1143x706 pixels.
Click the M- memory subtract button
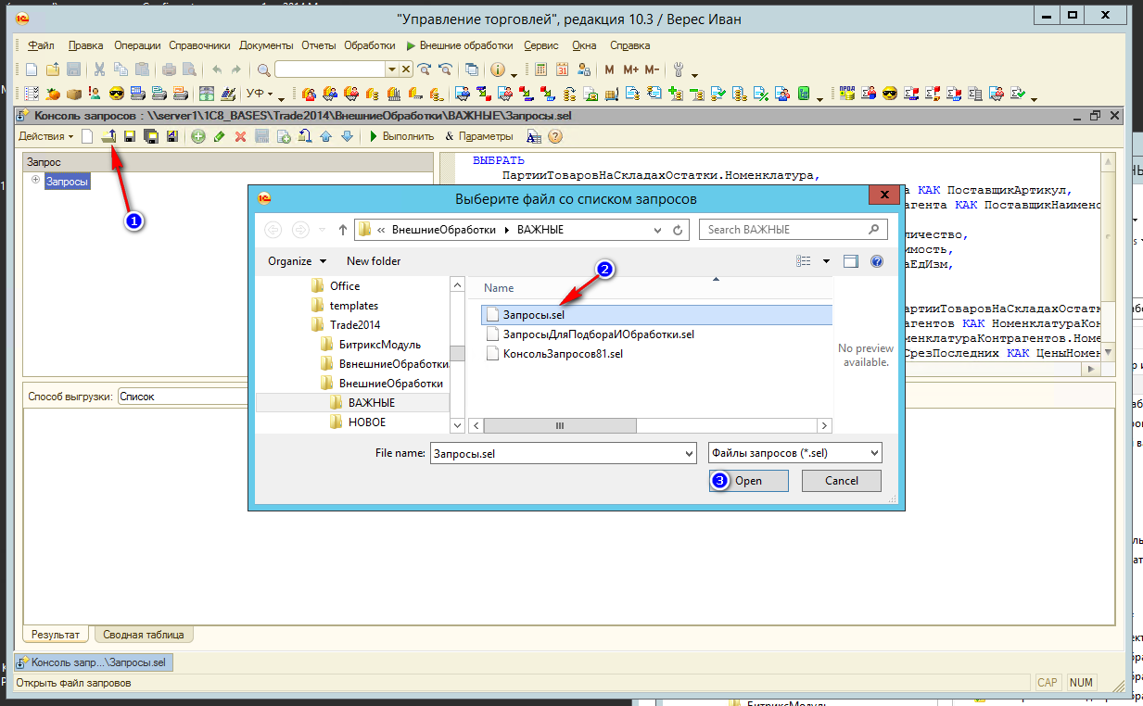click(652, 69)
